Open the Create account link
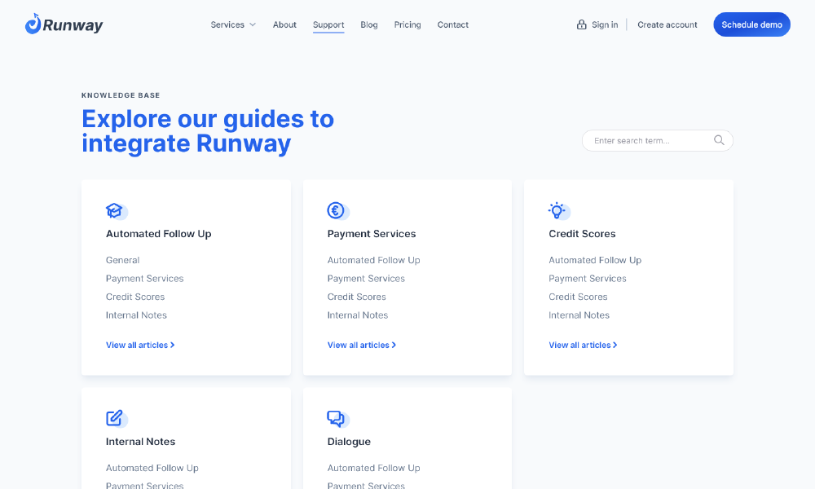Image resolution: width=815 pixels, height=489 pixels. tap(667, 24)
